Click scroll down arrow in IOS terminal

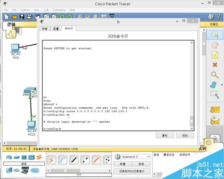[x=192, y=128]
